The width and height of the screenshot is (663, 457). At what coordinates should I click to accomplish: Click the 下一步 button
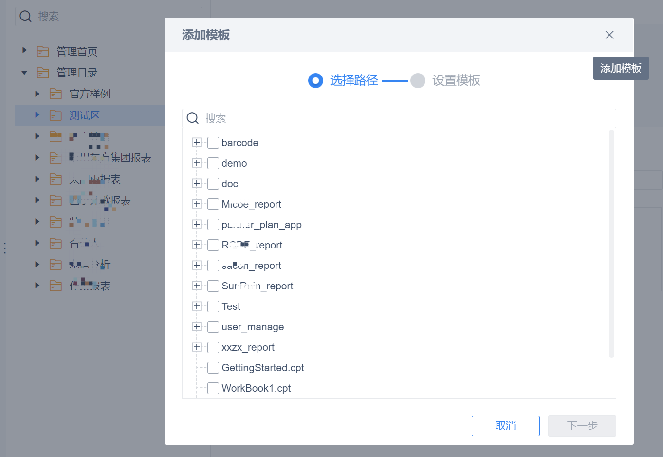click(582, 426)
